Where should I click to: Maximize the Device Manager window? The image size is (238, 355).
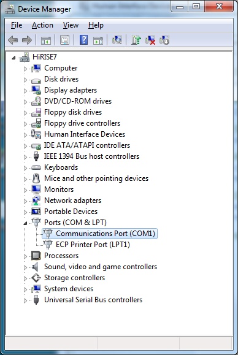click(x=196, y=7)
